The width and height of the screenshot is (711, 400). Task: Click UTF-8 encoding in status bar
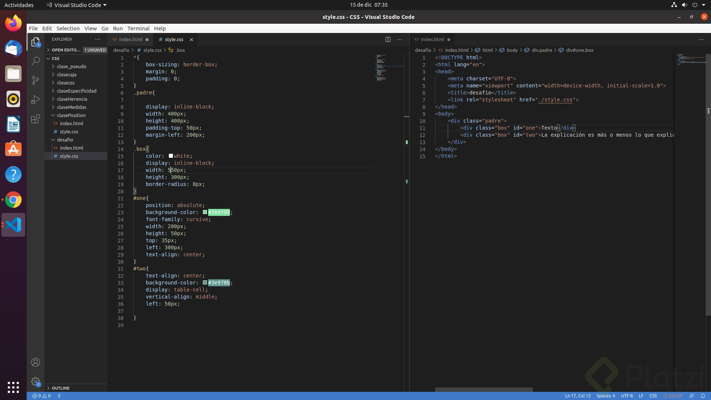[x=627, y=396]
